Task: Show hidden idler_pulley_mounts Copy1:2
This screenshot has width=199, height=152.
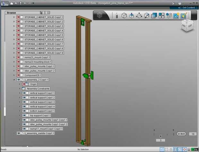Action: pos(18,71)
